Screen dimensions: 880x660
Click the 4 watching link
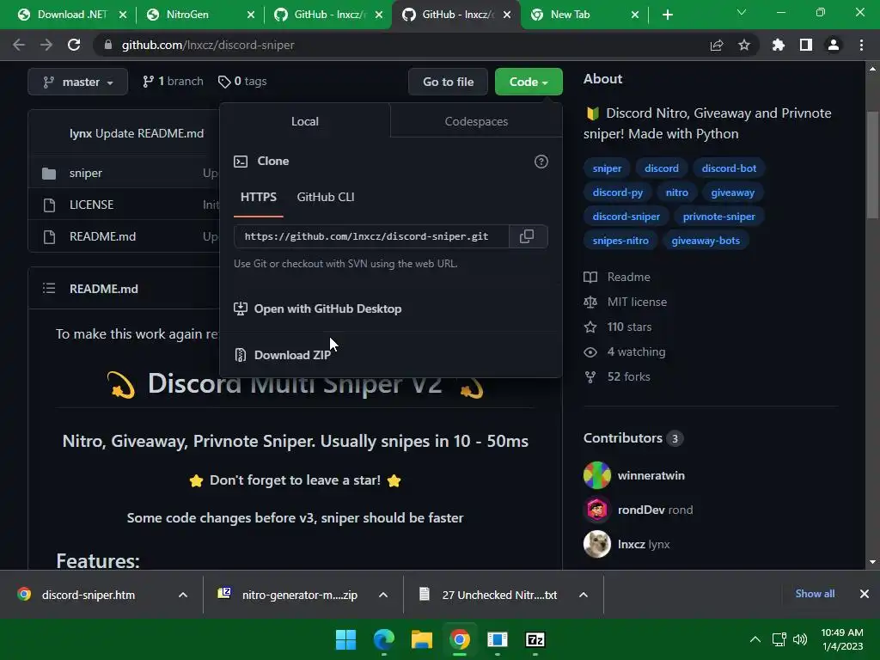pyautogui.click(x=636, y=351)
